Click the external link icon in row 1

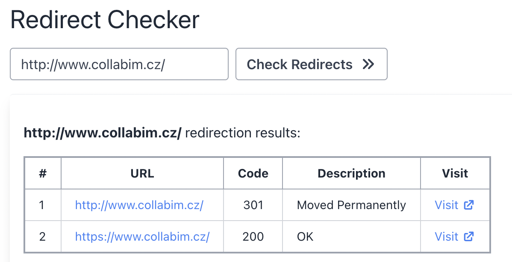pos(469,205)
